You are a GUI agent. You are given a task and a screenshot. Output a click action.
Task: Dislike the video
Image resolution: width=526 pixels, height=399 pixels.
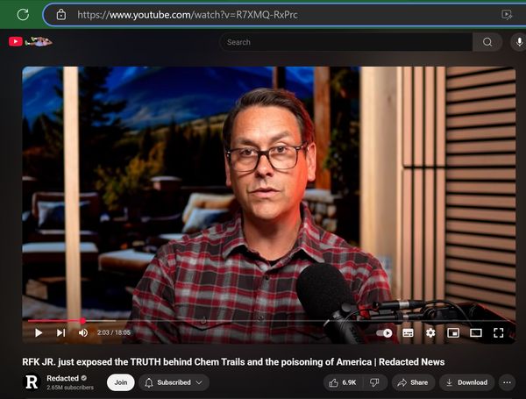pos(374,382)
